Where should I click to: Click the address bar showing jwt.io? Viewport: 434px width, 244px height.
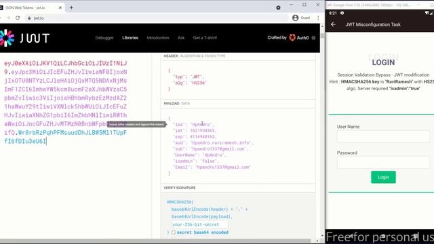(x=157, y=18)
